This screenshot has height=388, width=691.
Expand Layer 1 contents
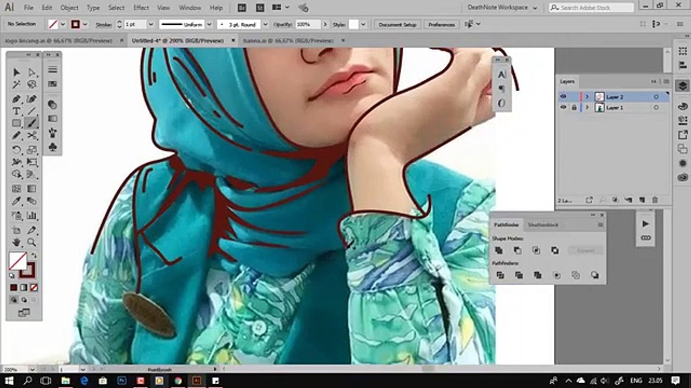coord(587,108)
